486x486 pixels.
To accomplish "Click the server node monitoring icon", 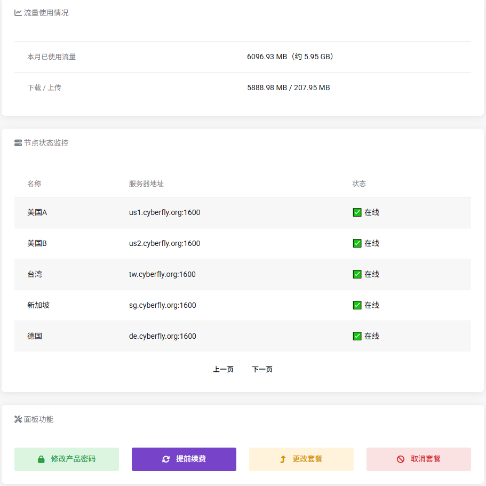I will tap(18, 143).
